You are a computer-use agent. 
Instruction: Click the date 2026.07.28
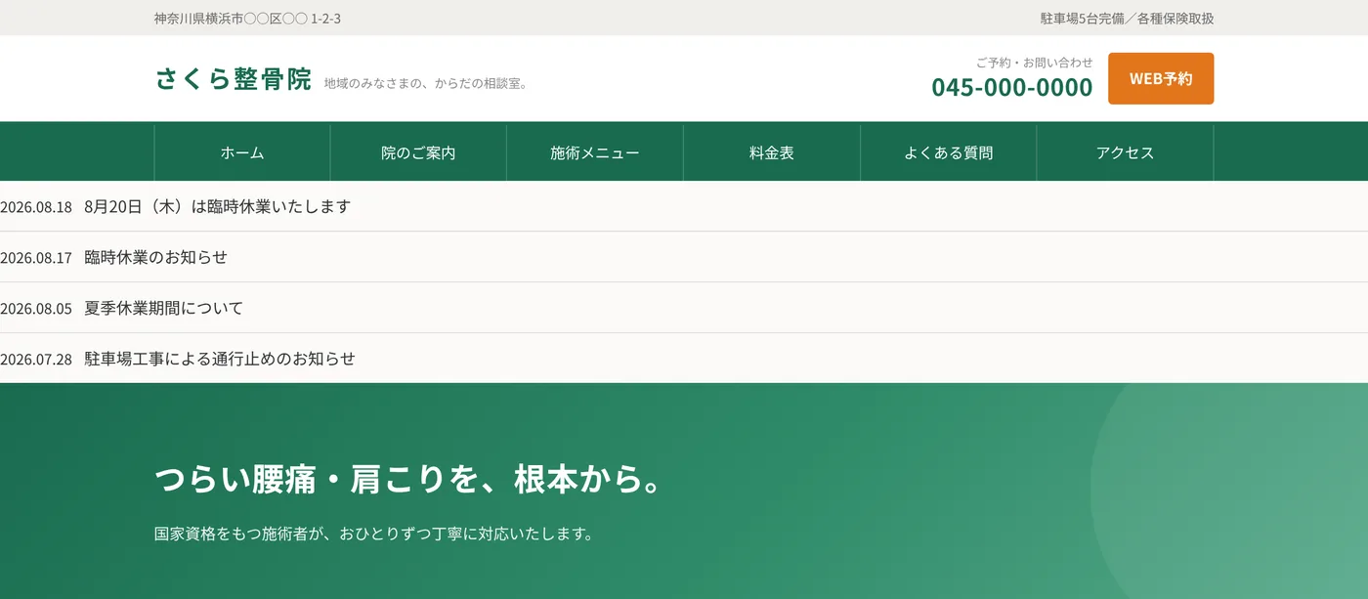(36, 360)
